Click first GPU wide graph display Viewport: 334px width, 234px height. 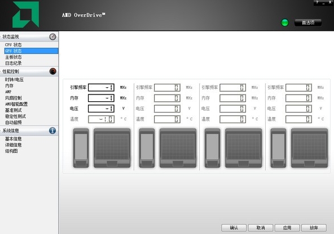[112, 148]
